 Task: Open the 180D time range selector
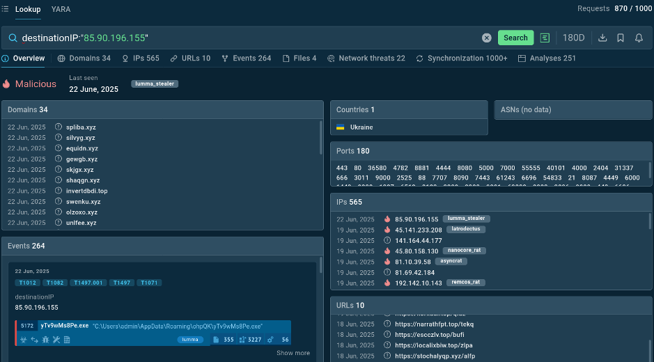(x=573, y=38)
